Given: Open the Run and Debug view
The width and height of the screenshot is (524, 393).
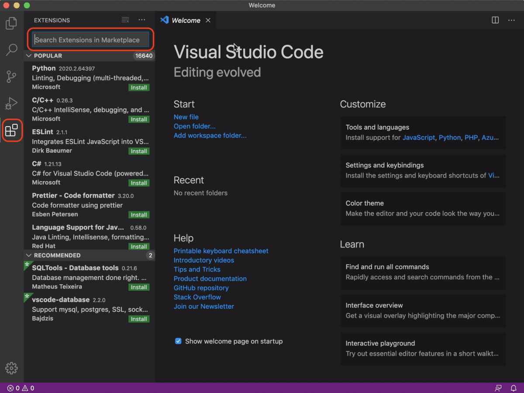Looking at the screenshot, I should [x=11, y=103].
